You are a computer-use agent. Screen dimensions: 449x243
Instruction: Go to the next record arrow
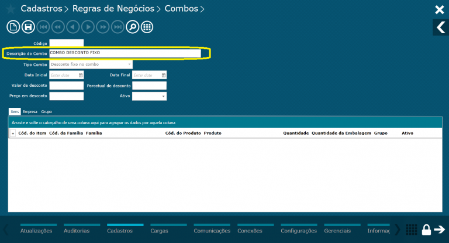point(88,27)
